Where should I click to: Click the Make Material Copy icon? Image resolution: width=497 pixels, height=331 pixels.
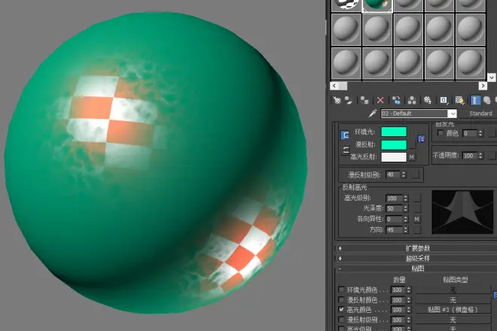pos(396,100)
